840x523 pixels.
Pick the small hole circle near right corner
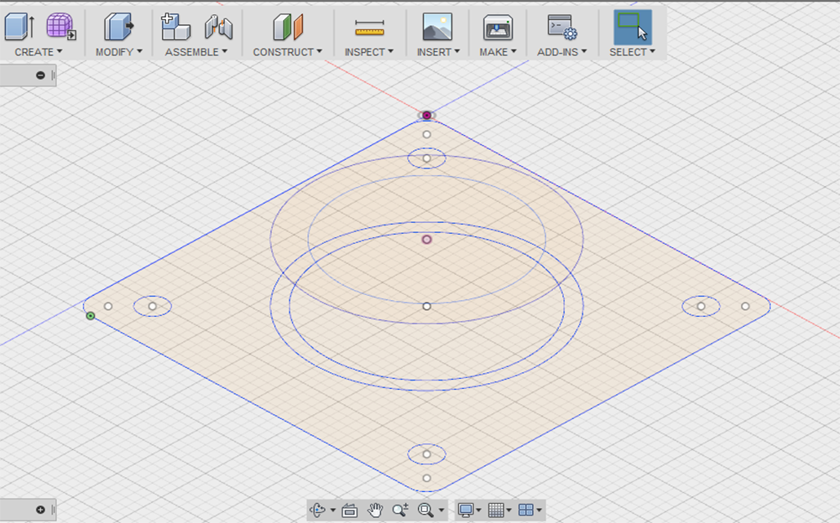tap(701, 306)
